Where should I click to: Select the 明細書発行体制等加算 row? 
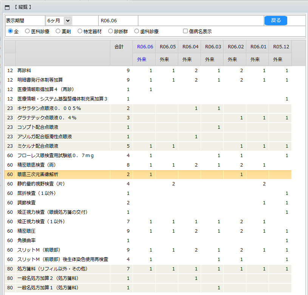[148, 80]
